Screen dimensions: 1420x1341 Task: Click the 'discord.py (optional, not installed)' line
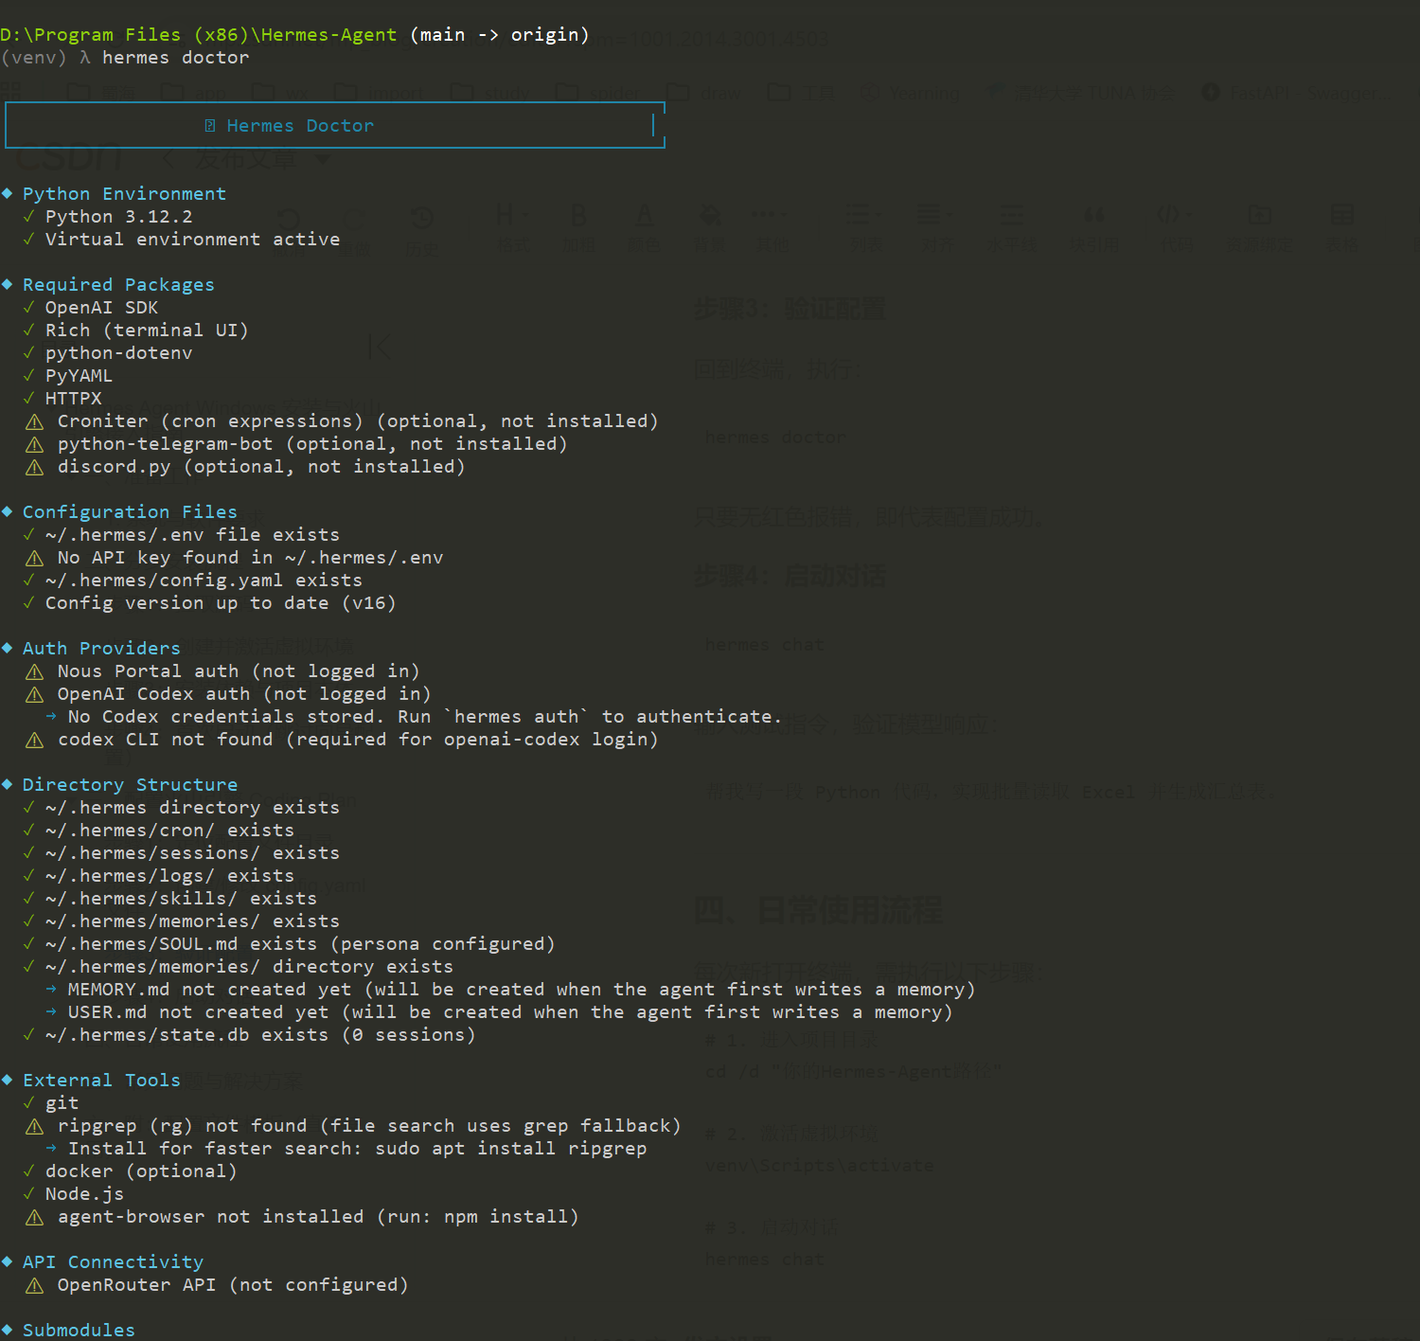click(x=261, y=467)
